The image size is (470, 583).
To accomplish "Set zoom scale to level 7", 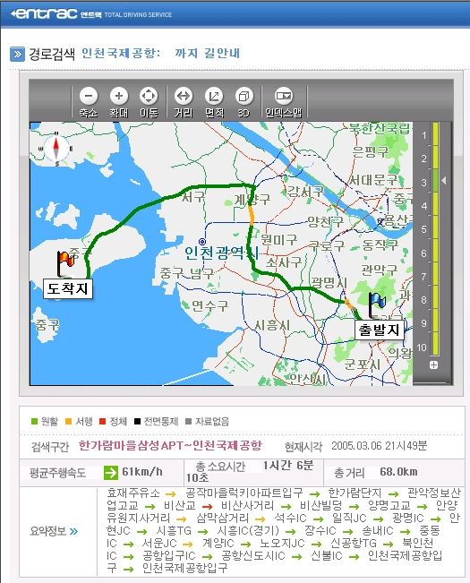I will [424, 277].
